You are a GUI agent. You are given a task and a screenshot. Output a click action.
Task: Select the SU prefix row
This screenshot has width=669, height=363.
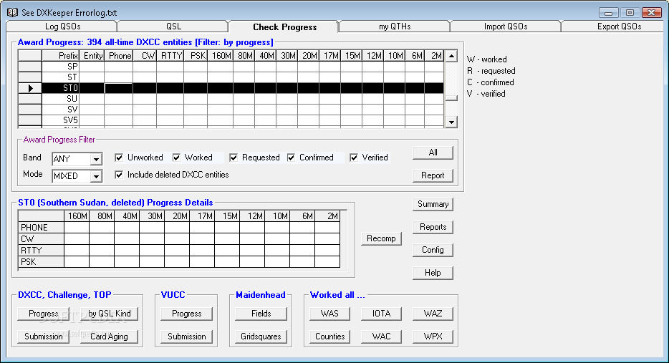(x=231, y=99)
